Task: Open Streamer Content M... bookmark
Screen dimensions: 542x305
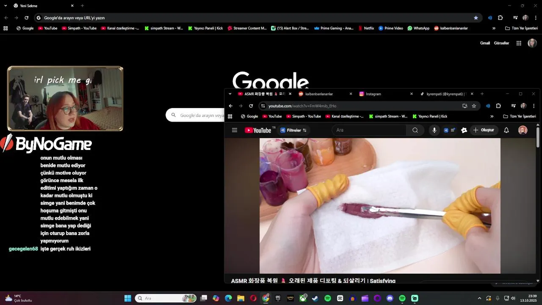Action: (x=247, y=28)
